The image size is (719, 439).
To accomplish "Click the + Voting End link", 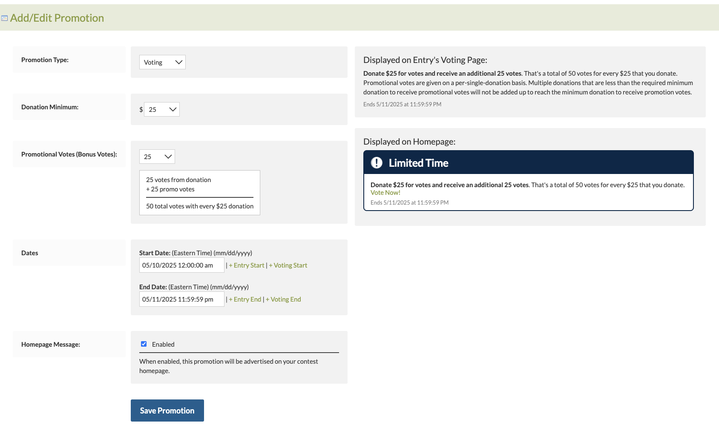I will click(283, 299).
